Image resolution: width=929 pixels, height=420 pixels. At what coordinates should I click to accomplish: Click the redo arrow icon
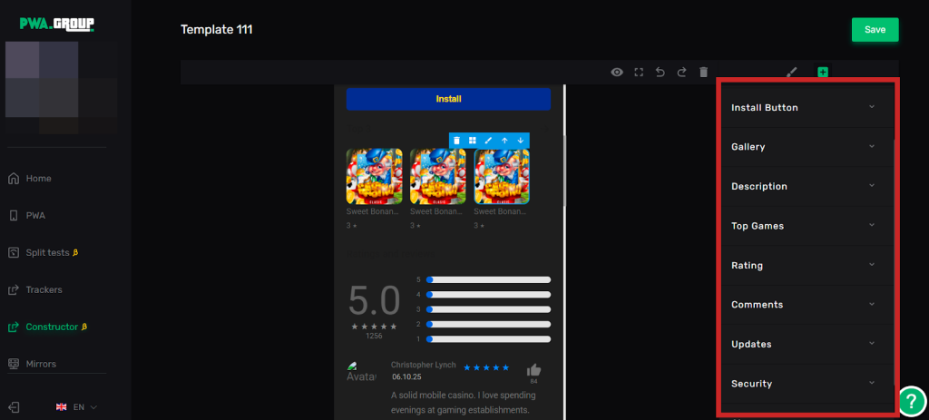(x=681, y=73)
